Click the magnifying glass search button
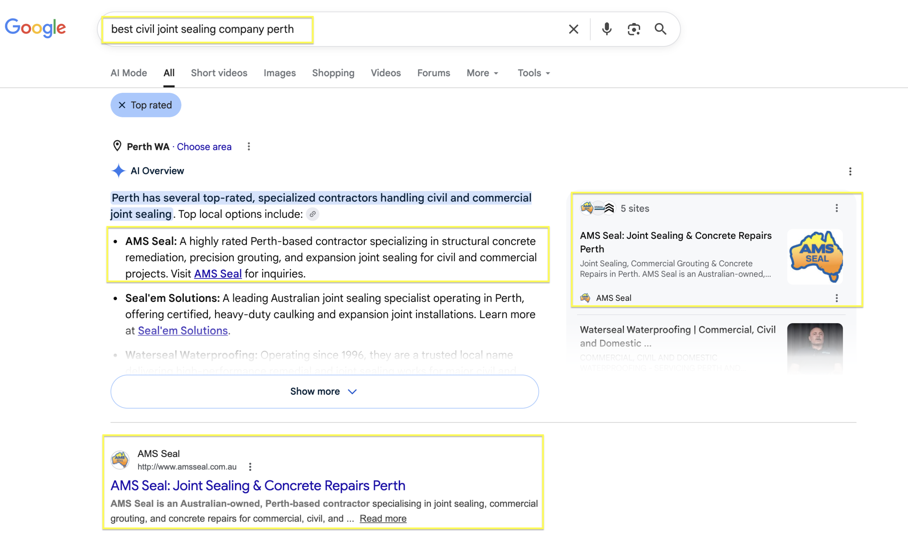The height and width of the screenshot is (540, 908). click(660, 29)
